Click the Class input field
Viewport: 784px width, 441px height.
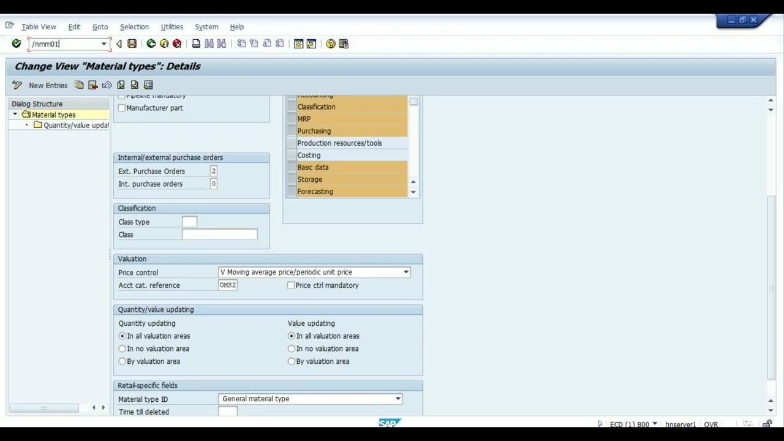(x=220, y=235)
